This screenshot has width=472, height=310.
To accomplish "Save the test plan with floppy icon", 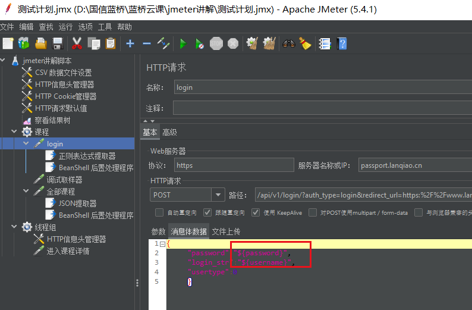I will tap(58, 43).
